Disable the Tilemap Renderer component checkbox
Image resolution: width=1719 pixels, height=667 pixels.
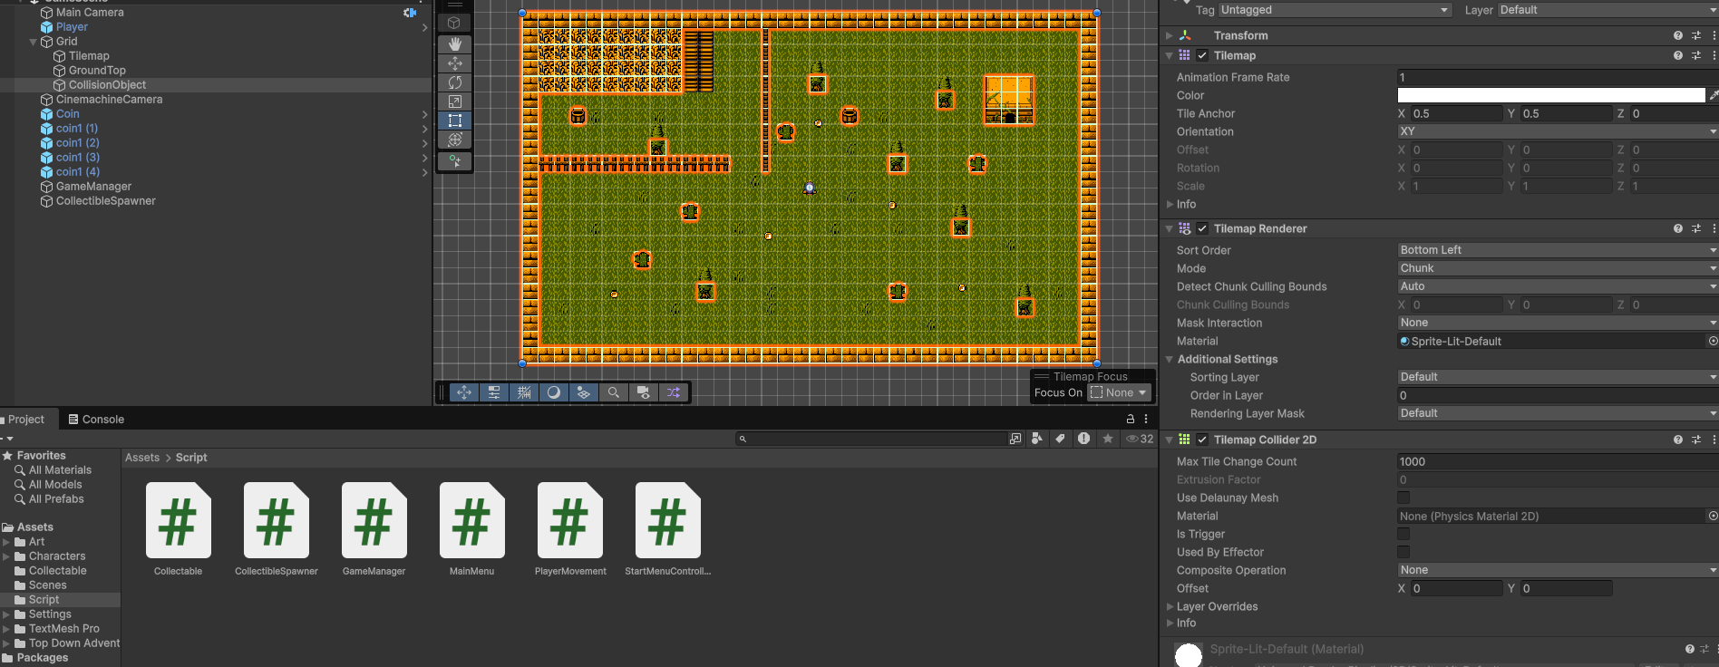click(1202, 228)
